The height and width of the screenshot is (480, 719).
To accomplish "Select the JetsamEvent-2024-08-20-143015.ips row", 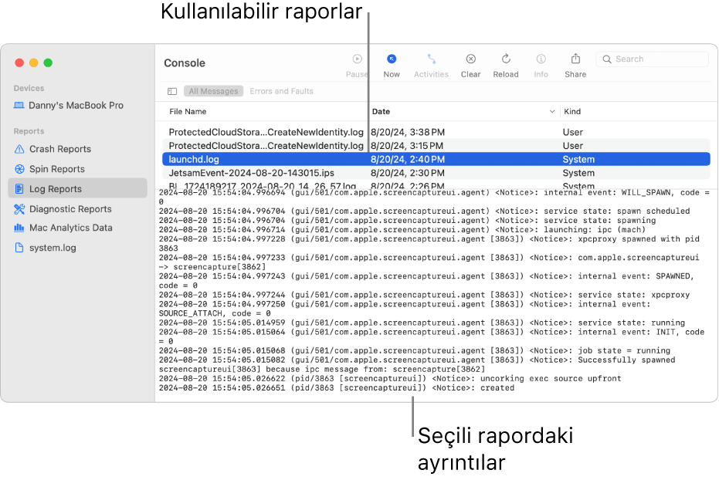I will click(436, 173).
